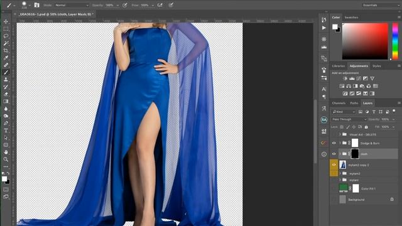Open the History panel icon

[324, 19]
